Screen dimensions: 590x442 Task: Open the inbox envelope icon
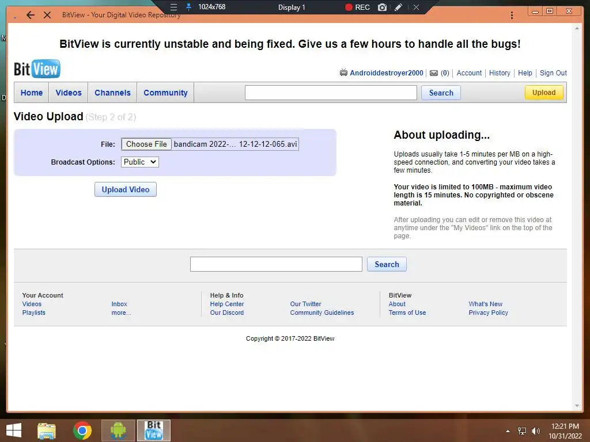click(x=434, y=73)
